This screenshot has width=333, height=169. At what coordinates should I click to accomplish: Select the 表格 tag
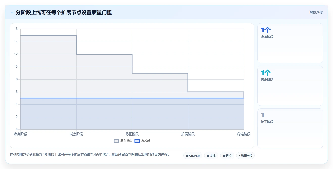211,156
